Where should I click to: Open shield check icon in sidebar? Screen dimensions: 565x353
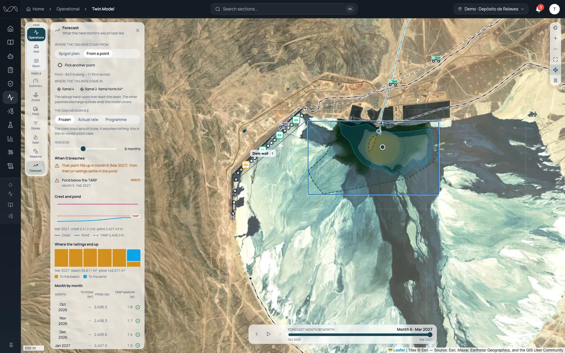point(10,83)
